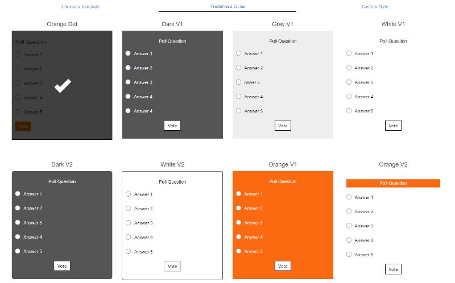
Task: Click the Vote button in Gray V1
Action: click(x=283, y=126)
